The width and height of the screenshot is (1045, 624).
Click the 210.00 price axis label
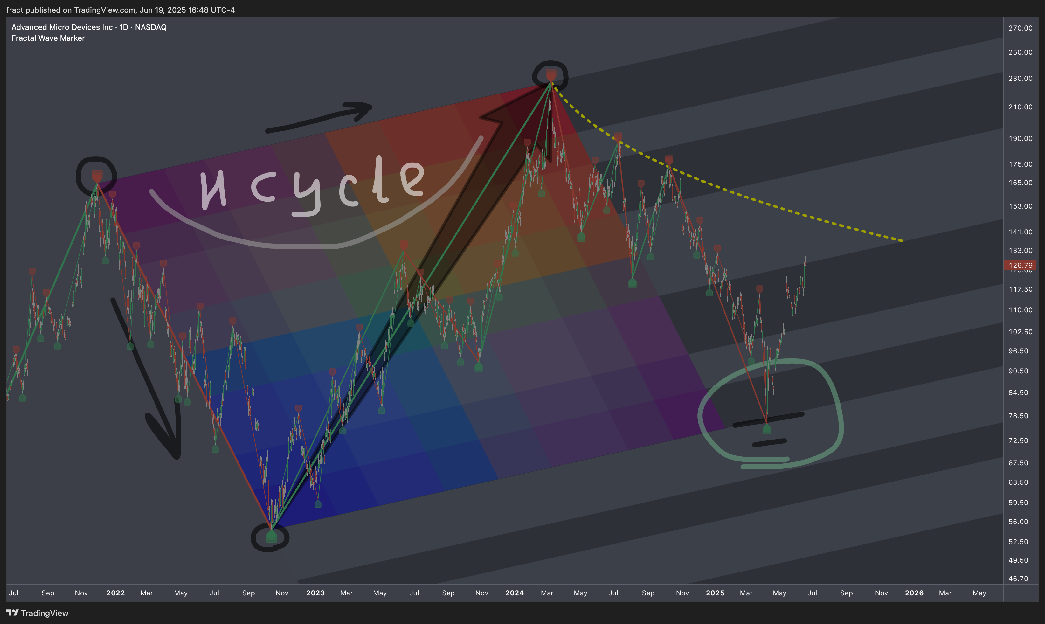pyautogui.click(x=1020, y=107)
